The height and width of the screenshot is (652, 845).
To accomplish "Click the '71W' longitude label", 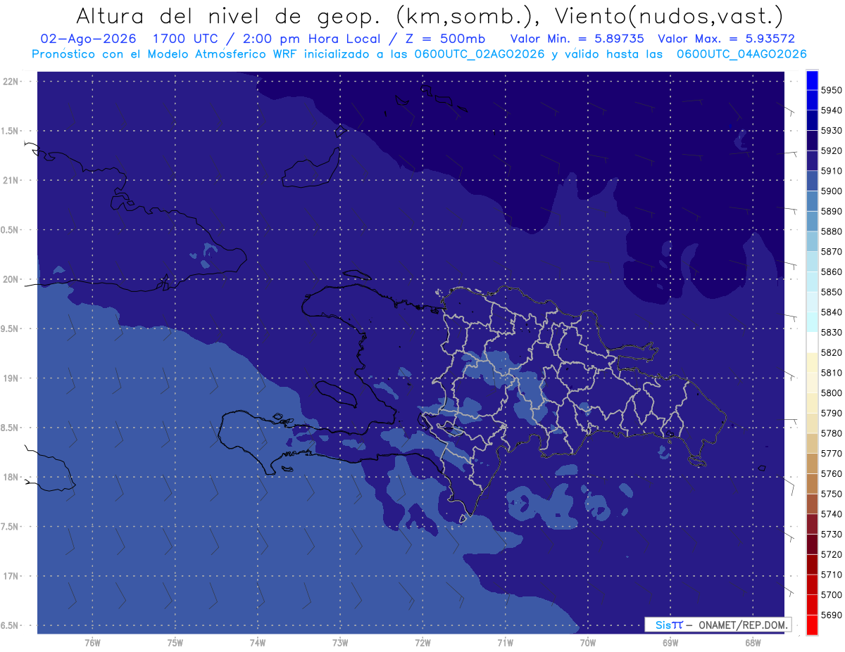I will point(505,643).
